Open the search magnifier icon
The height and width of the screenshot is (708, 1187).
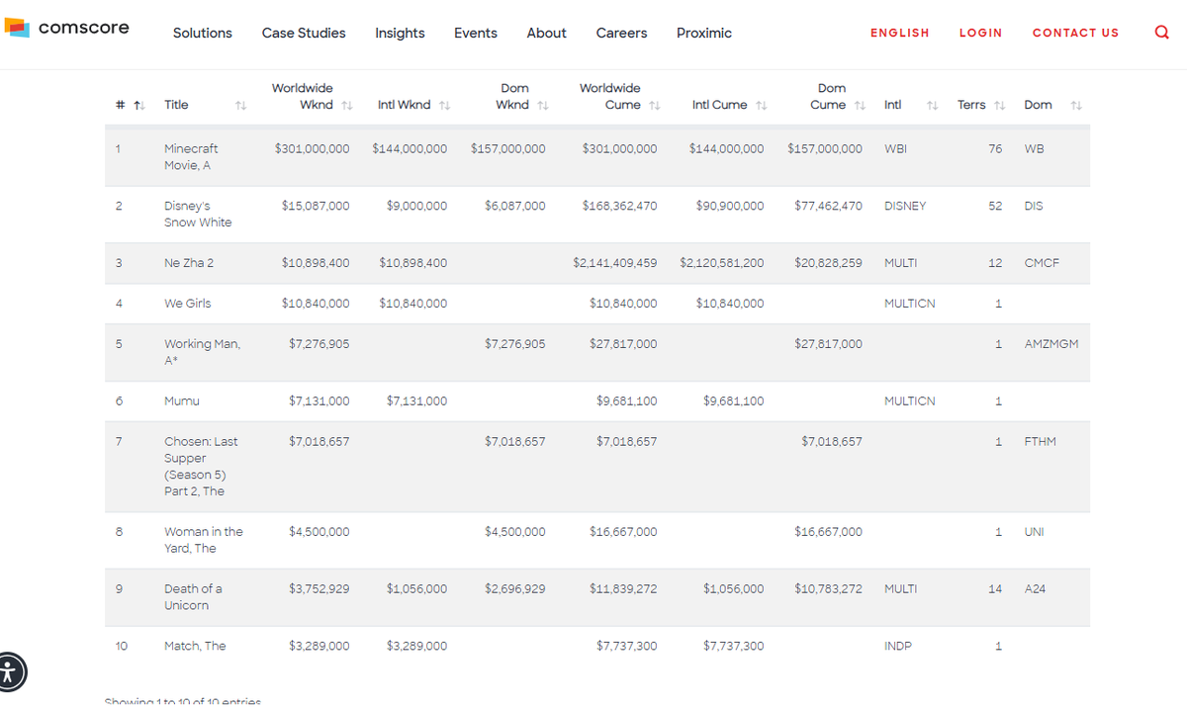(x=1161, y=33)
